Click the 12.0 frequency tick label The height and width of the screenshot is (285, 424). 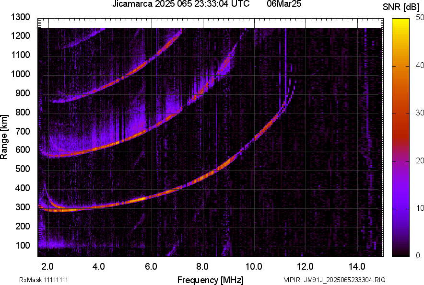305,266
